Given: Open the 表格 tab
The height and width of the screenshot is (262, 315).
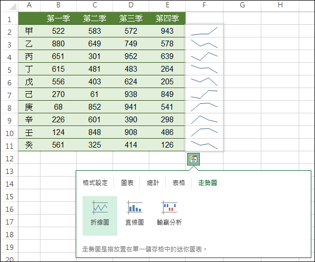Looking at the screenshot, I should [x=179, y=182].
